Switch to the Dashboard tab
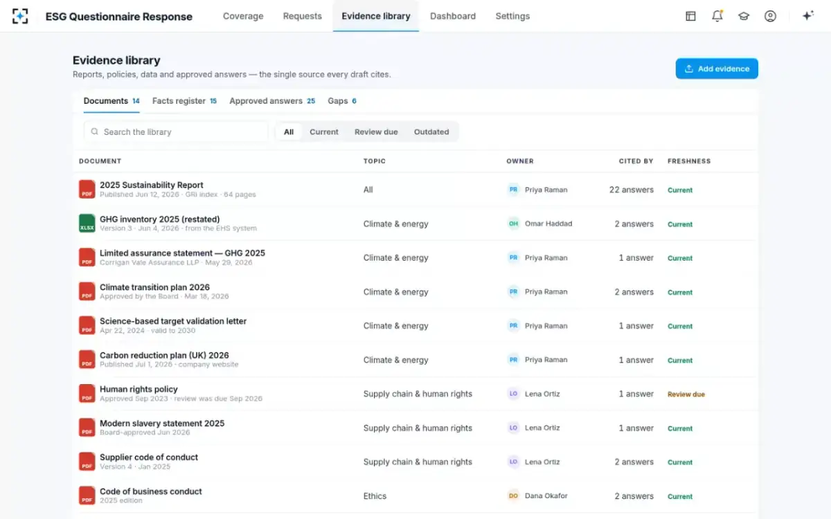831x519 pixels. pyautogui.click(x=453, y=16)
